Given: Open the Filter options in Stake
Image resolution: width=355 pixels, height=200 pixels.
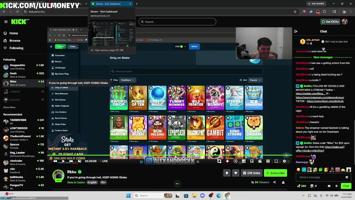Looking at the screenshot, I should pos(114,80).
